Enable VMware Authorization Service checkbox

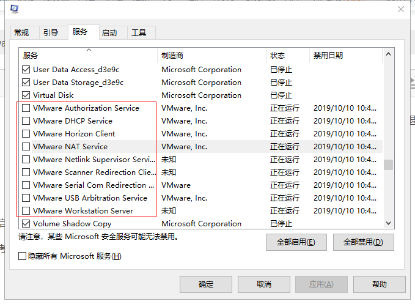[26, 108]
